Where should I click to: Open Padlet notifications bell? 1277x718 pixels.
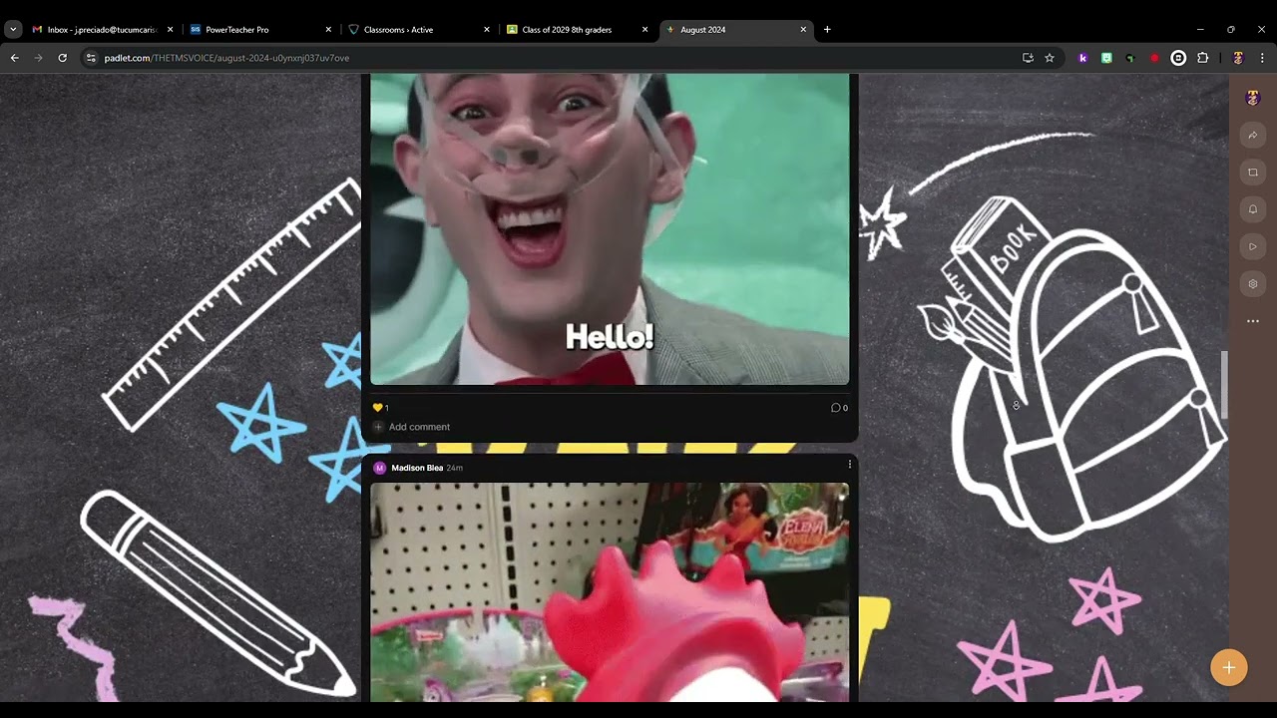tap(1253, 209)
